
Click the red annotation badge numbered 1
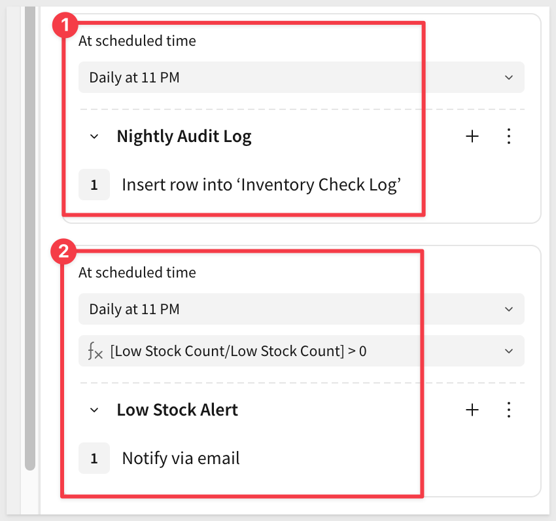(x=65, y=25)
